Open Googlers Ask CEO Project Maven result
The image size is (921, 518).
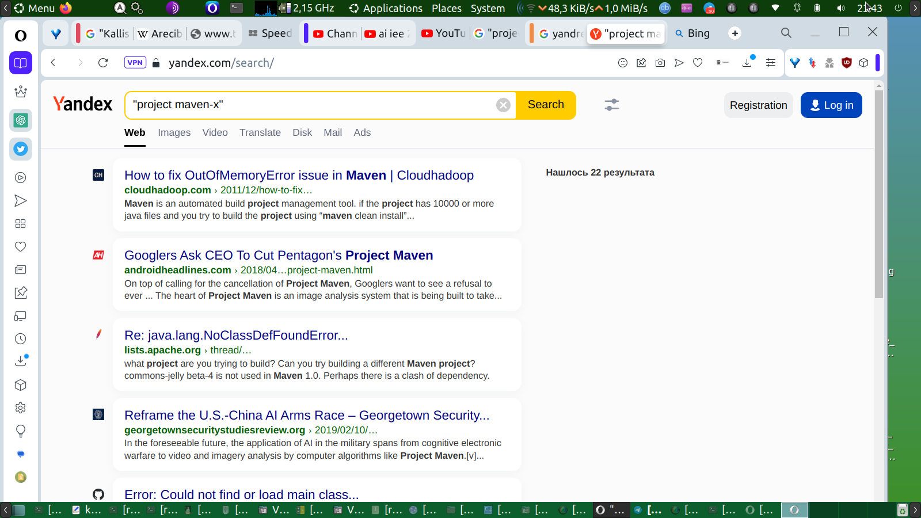pos(279,256)
